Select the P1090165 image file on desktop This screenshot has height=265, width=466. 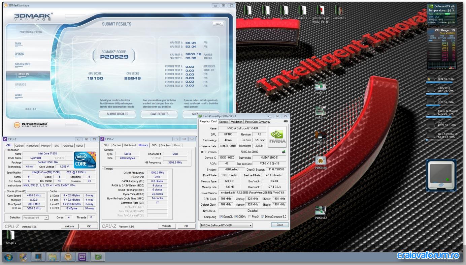click(x=321, y=138)
